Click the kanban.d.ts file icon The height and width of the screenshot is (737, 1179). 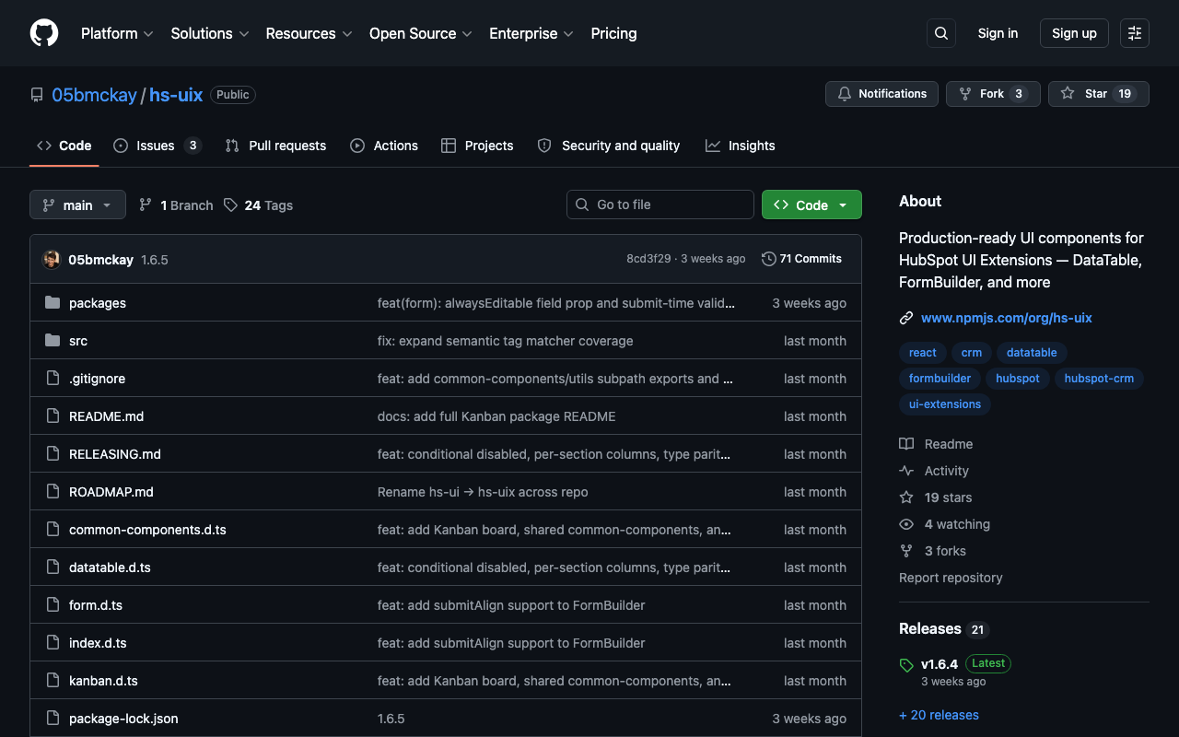(53, 681)
